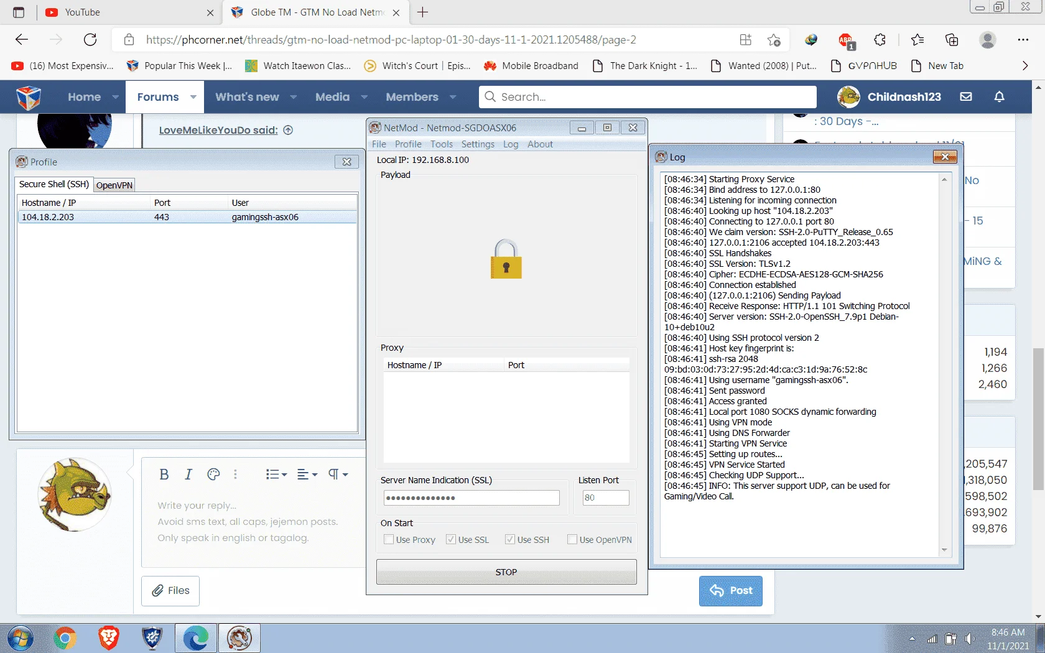Switch to the OpenVPN profile tab

[114, 185]
